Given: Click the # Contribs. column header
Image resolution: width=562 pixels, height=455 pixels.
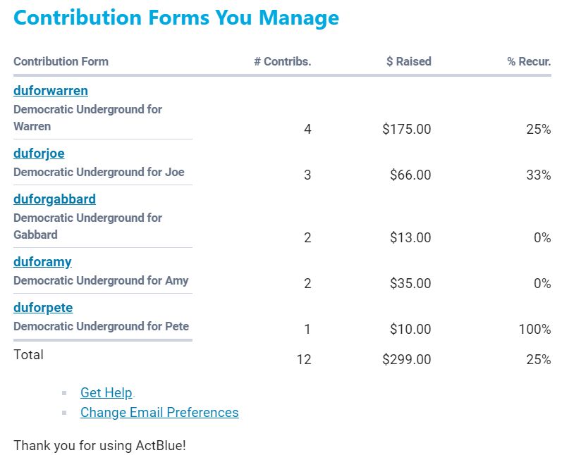Looking at the screenshot, I should click(282, 61).
